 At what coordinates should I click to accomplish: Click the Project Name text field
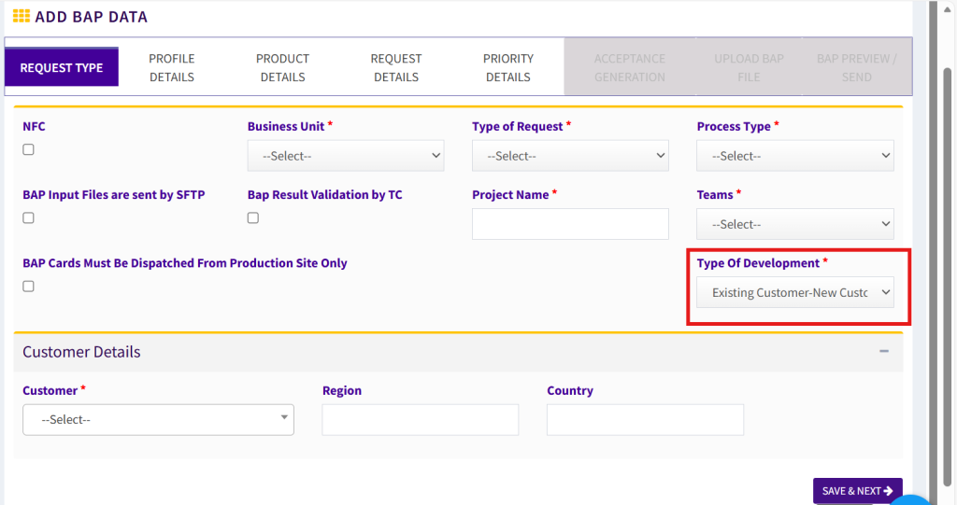pos(570,224)
